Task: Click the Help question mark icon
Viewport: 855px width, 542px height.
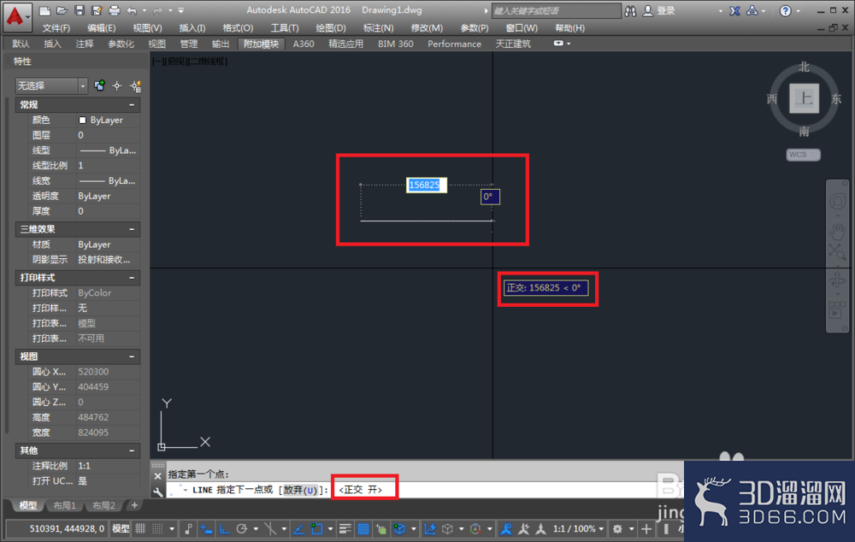Action: 785,10
